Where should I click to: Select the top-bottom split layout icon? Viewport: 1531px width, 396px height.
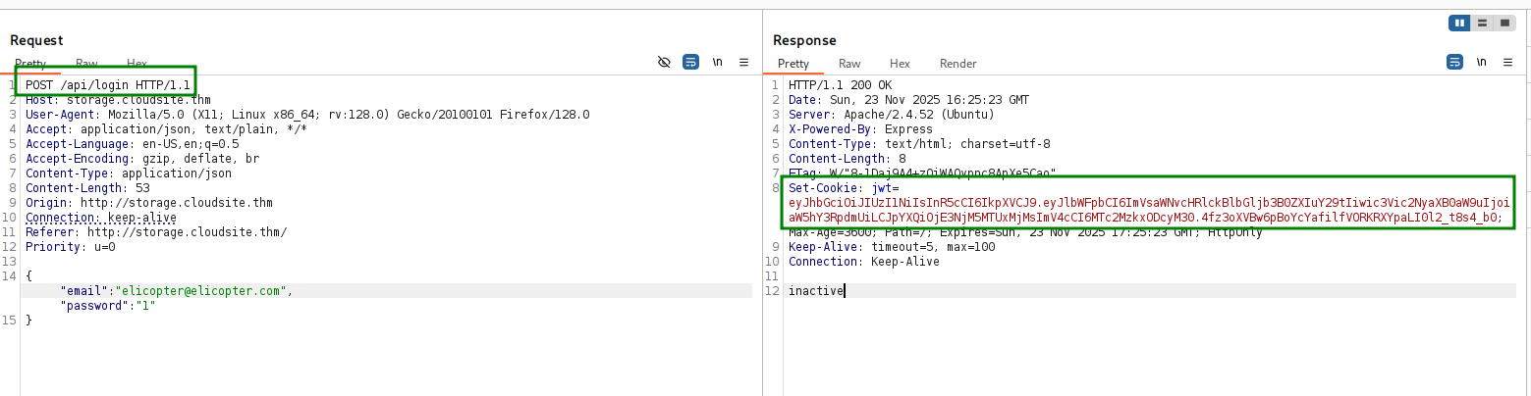(1482, 23)
